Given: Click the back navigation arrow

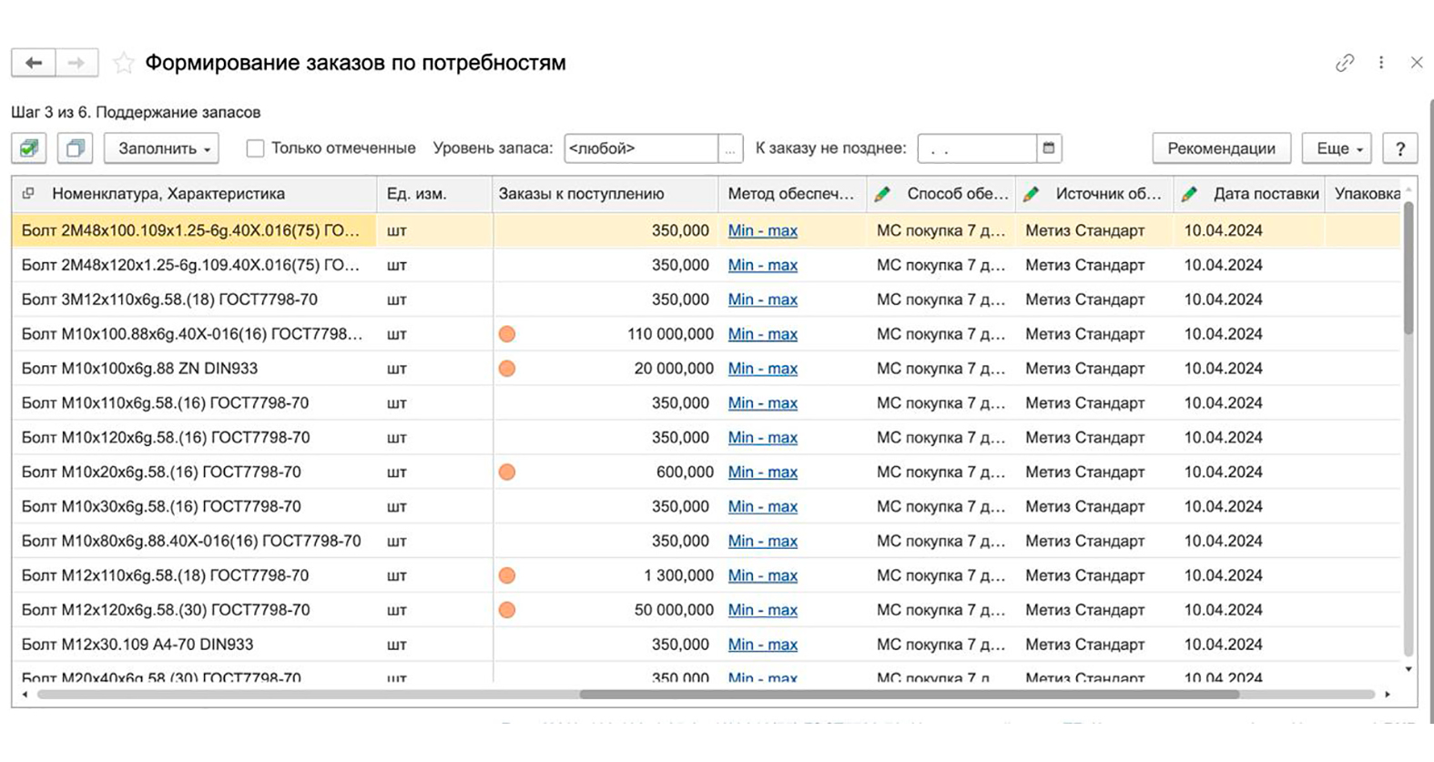Looking at the screenshot, I should (x=34, y=63).
